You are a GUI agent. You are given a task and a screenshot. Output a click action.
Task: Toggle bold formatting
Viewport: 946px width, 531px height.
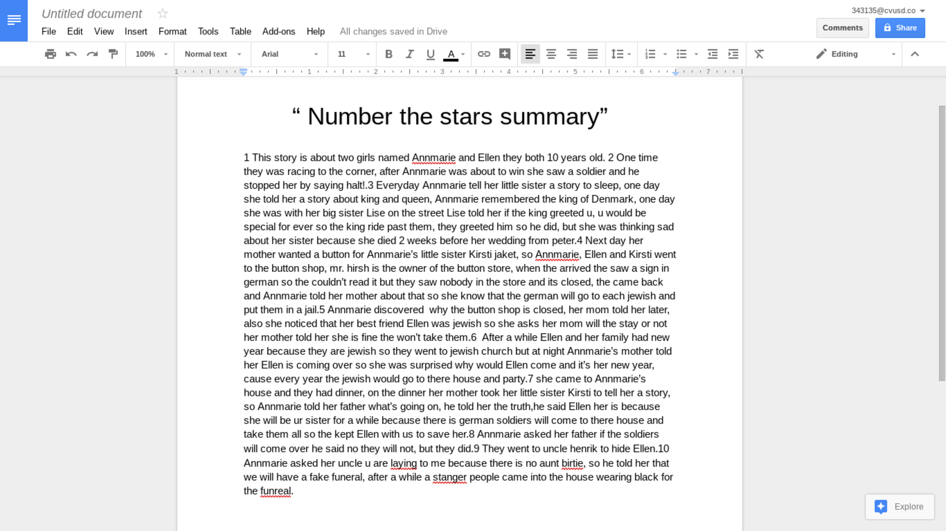click(388, 54)
